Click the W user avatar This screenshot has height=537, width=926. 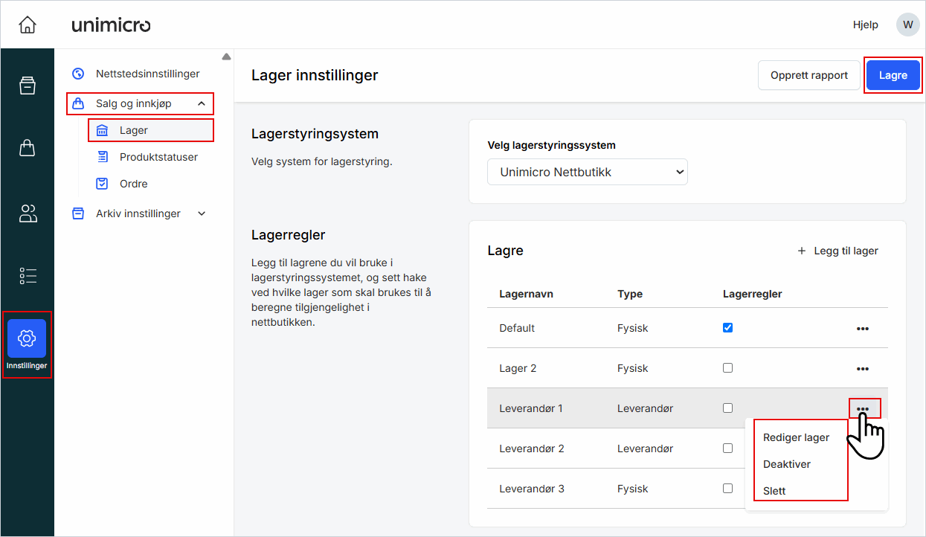click(907, 25)
